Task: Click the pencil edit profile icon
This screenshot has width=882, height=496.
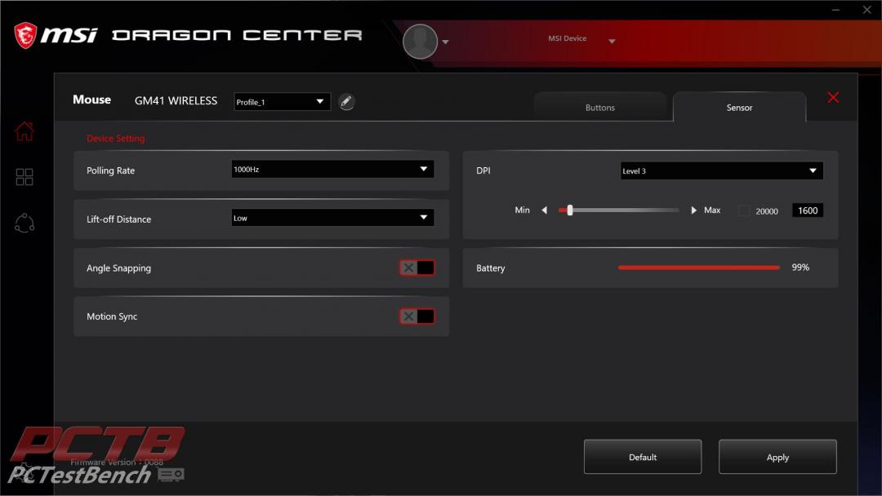Action: point(346,102)
